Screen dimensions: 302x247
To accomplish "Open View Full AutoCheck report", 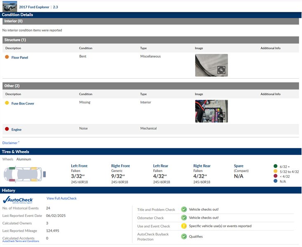I will (x=61, y=198).
